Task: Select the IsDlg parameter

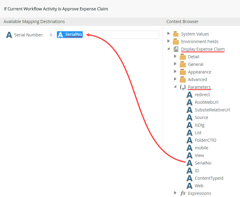Action: 200,125
